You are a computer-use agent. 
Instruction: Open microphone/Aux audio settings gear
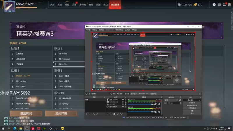click(x=159, y=104)
